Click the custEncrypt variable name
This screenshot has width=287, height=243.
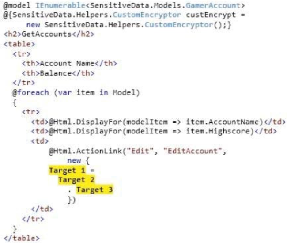[x=211, y=15]
